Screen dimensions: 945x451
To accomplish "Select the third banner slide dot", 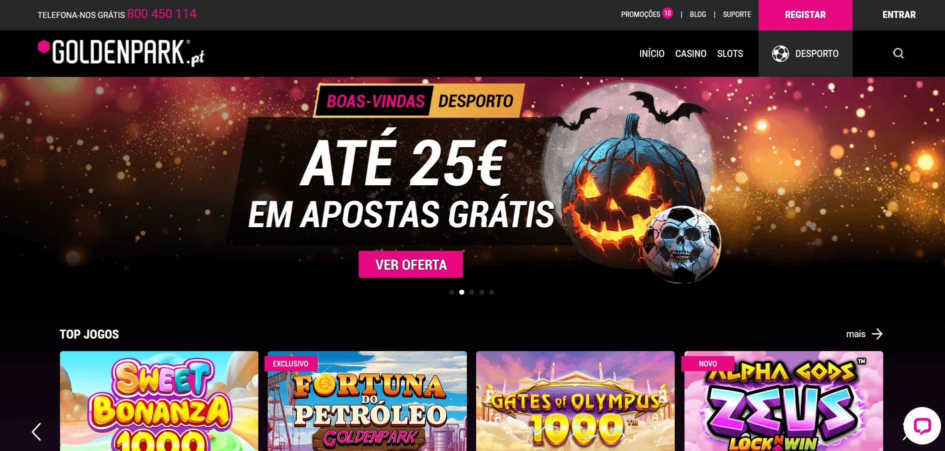I will click(x=472, y=292).
